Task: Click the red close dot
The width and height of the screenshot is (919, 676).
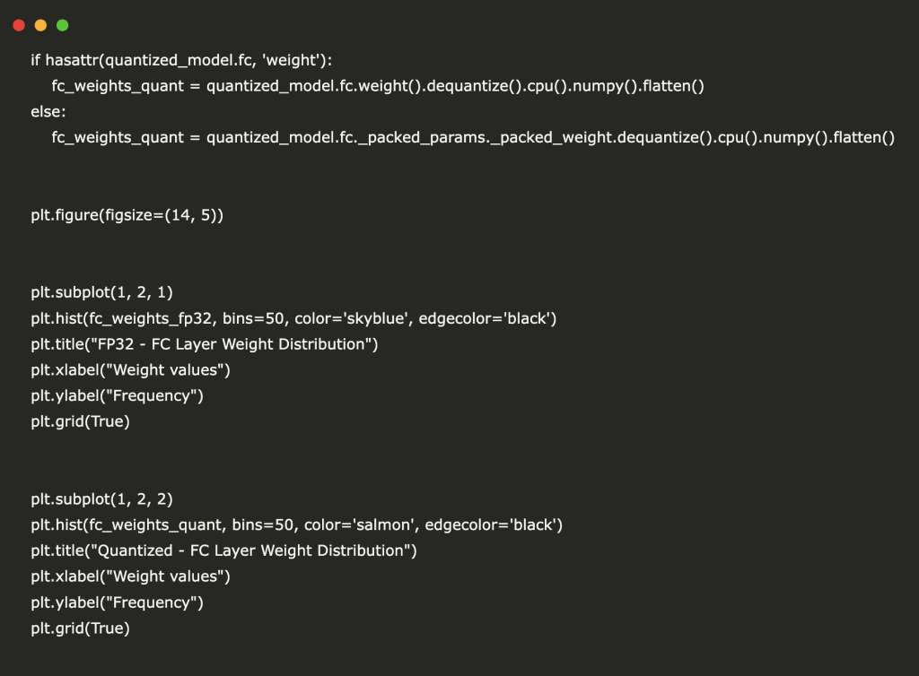Action: tap(19, 25)
